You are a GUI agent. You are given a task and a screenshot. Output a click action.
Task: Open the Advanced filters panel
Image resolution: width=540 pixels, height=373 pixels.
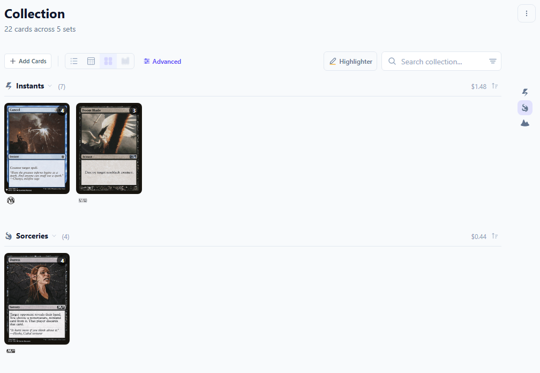[x=162, y=61]
